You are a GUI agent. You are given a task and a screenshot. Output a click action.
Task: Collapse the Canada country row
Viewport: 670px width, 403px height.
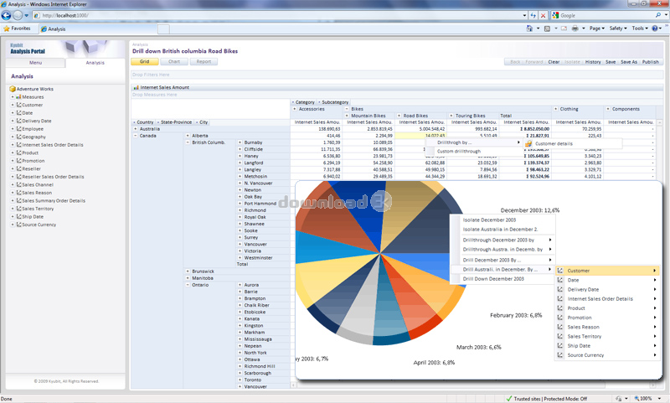(136, 136)
